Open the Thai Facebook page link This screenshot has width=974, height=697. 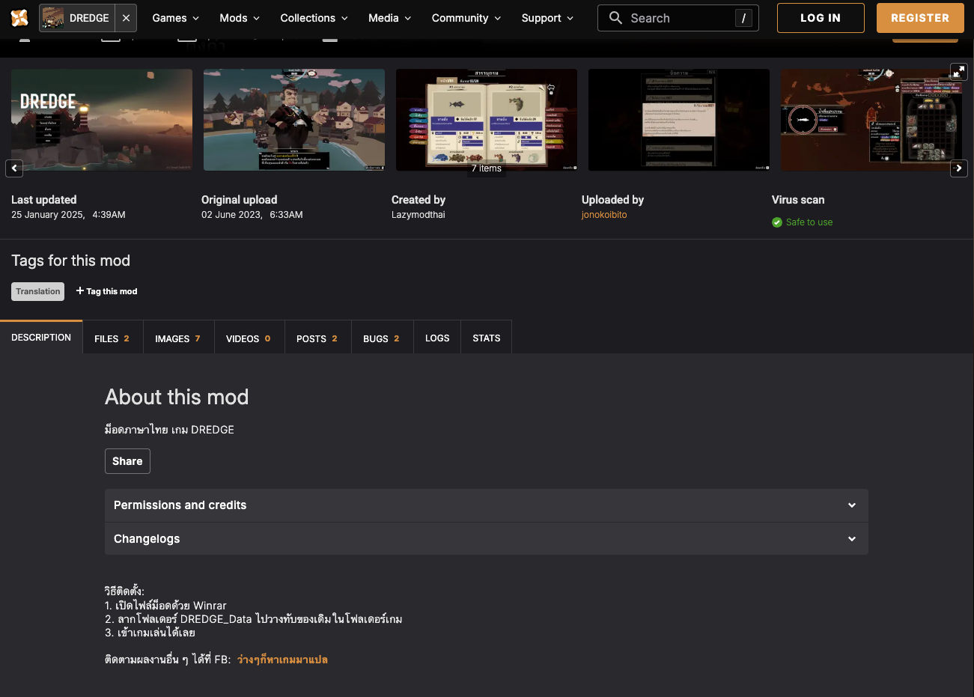tap(282, 660)
